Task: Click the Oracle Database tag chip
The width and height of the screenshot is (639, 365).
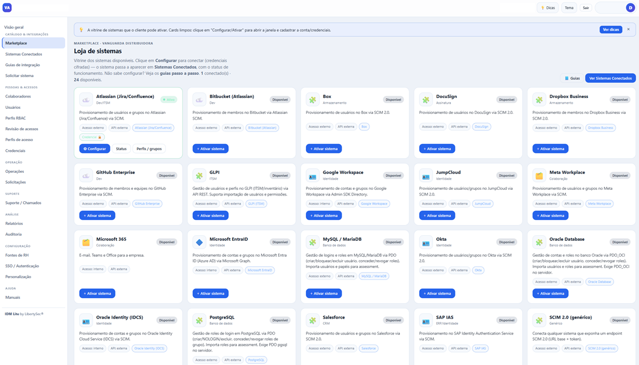Action: [599, 282]
